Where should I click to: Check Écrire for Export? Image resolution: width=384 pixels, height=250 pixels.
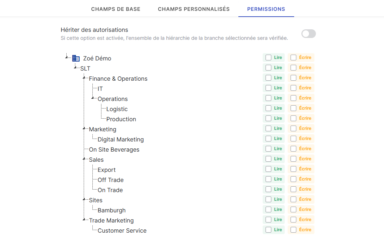pos(293,169)
